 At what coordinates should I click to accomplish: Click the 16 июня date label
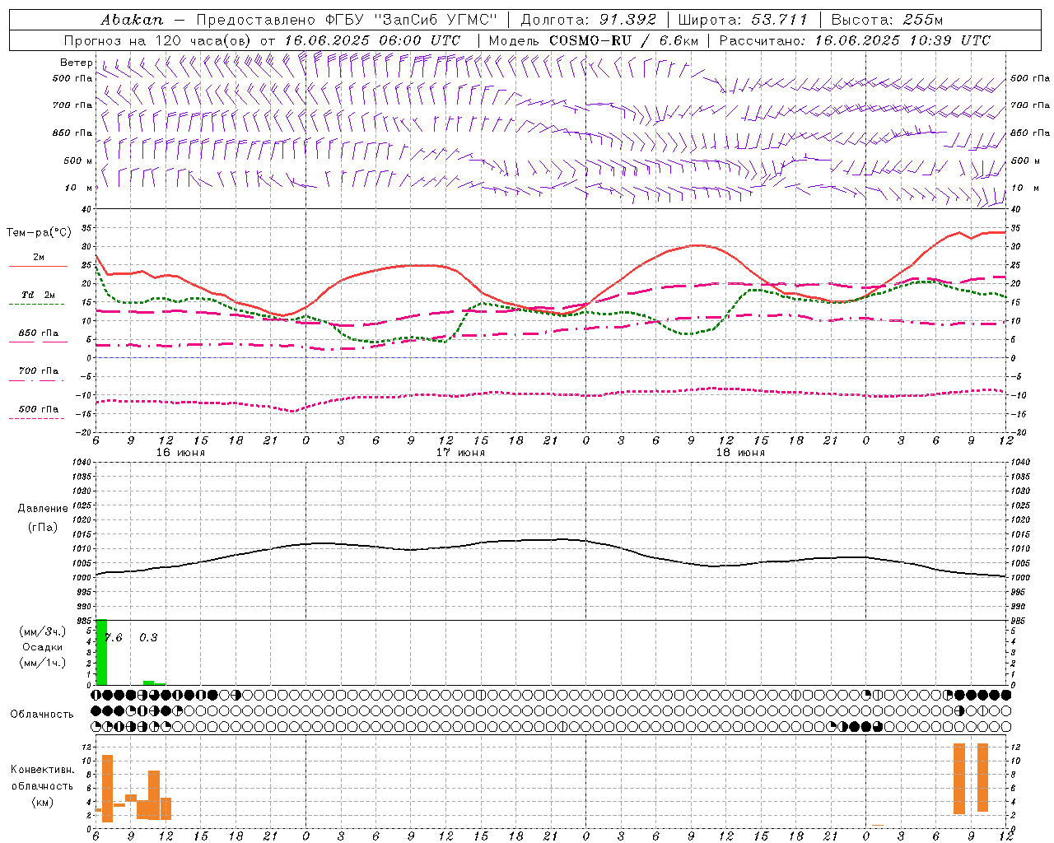(x=180, y=453)
